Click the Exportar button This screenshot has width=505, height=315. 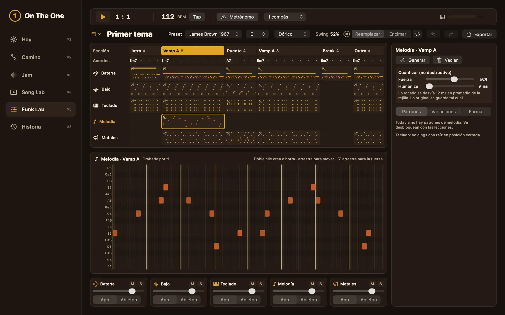pos(479,34)
